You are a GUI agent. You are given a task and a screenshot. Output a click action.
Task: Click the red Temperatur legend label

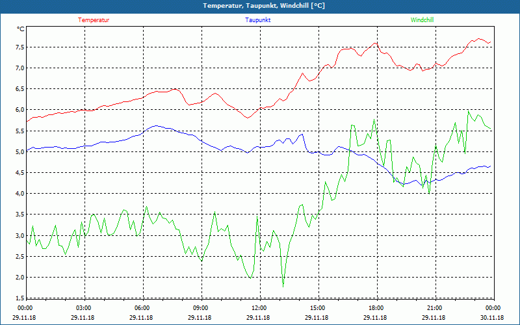click(x=94, y=20)
